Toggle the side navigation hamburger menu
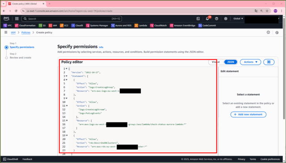This screenshot has height=163, width=286. tap(6, 32)
